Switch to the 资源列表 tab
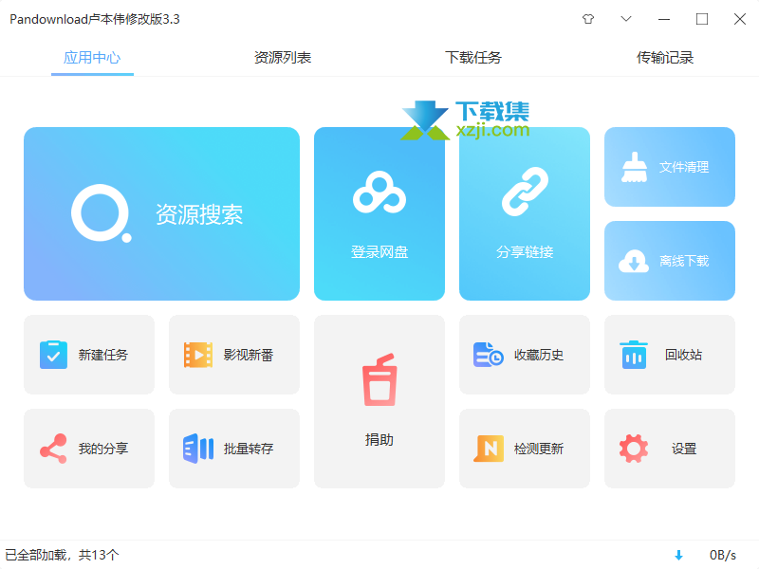The width and height of the screenshot is (759, 569). pyautogui.click(x=283, y=58)
